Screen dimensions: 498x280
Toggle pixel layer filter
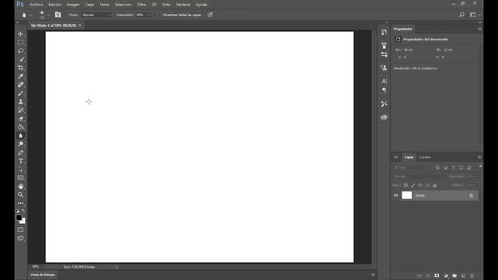[x=437, y=167]
